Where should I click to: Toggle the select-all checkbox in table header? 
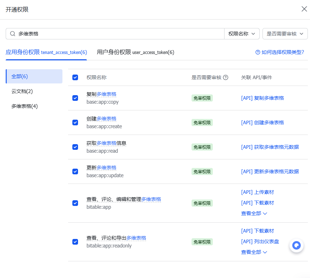pyautogui.click(x=75, y=77)
